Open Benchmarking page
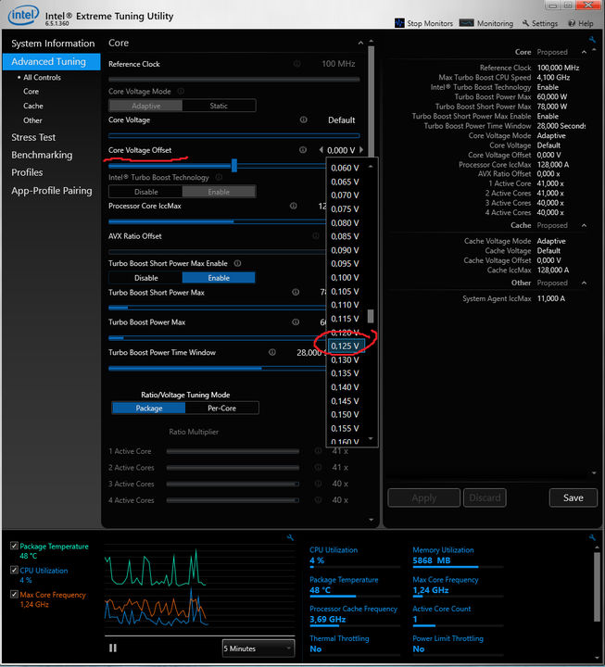 (42, 155)
